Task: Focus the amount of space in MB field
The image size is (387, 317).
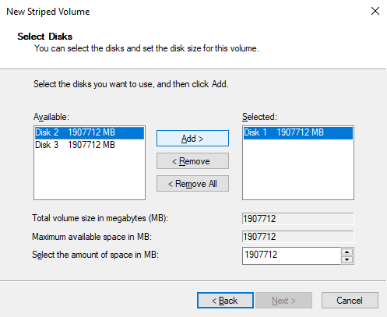Action: [291, 255]
